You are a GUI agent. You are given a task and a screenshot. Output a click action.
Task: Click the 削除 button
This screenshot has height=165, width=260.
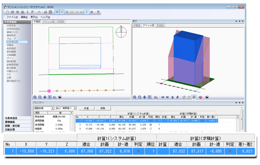pos(103,109)
